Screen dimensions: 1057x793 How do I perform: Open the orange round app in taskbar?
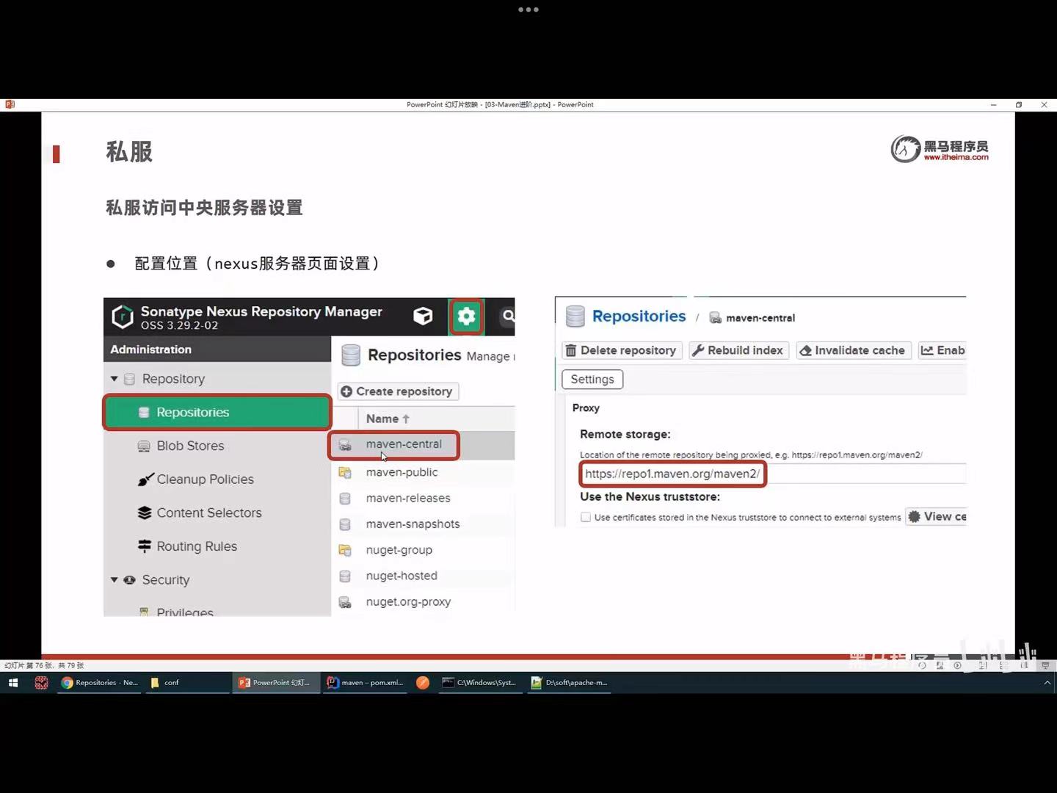pos(423,683)
